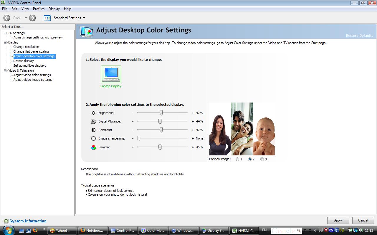The width and height of the screenshot is (377, 235).
Task: Select Rotate display task
Action: 24,61
